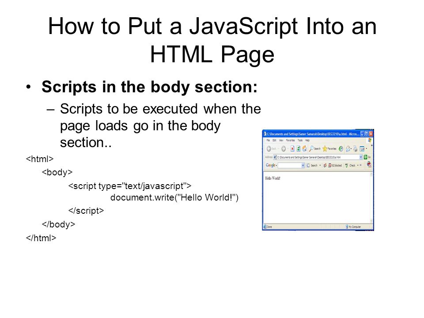Expand the Google toolbar overflow chevron after Check

(361, 165)
